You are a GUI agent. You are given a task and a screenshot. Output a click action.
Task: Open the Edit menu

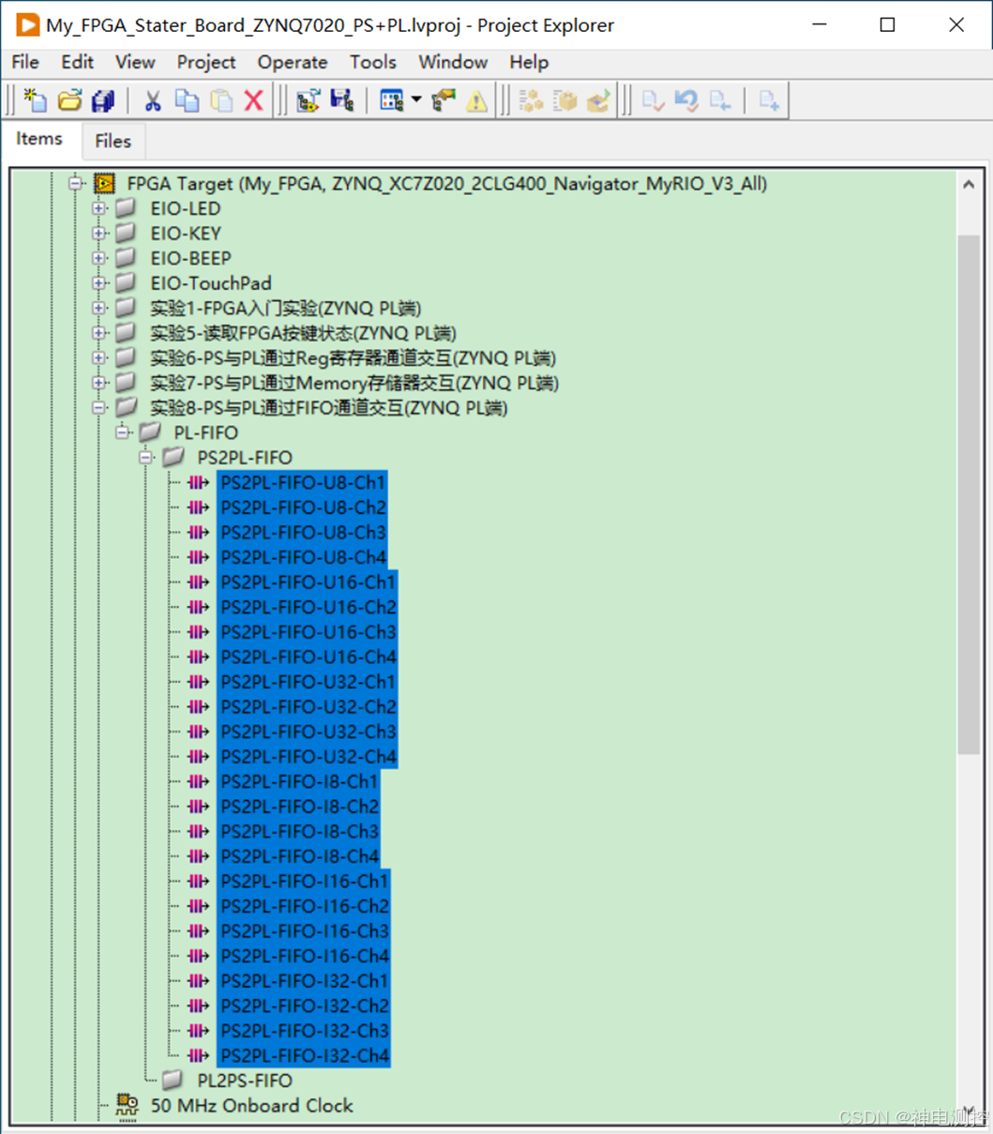tap(77, 62)
